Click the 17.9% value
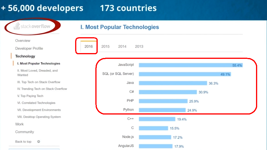This screenshot has width=267, height=150. coord(179,147)
